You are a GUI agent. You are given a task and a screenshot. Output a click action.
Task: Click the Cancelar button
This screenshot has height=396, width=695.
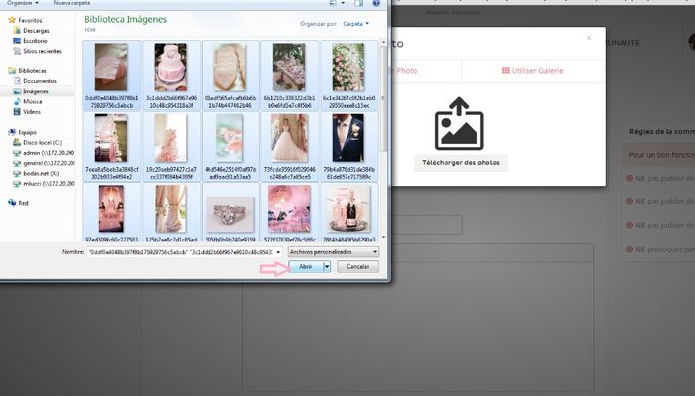[x=357, y=266]
